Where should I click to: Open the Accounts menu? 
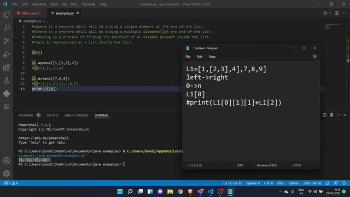(7, 160)
